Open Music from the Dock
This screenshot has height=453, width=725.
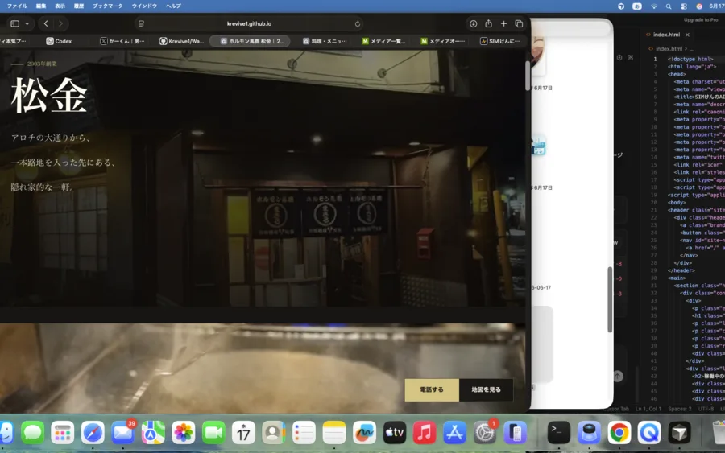coord(425,433)
